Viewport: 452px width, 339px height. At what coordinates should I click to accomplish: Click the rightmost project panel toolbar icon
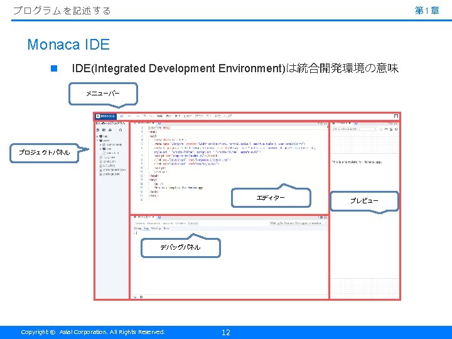point(121,130)
